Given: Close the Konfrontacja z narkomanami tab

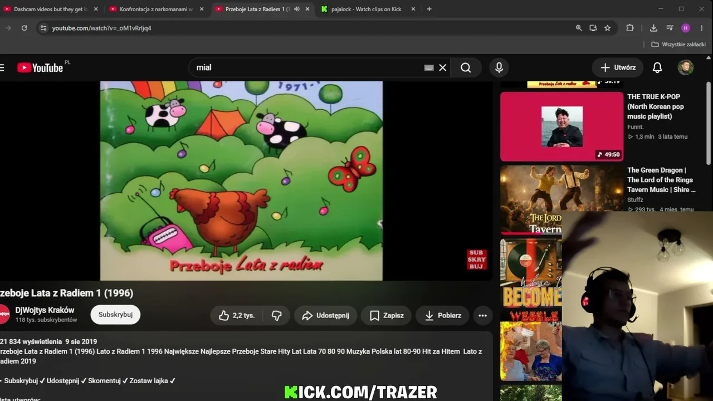Looking at the screenshot, I should pyautogui.click(x=202, y=9).
